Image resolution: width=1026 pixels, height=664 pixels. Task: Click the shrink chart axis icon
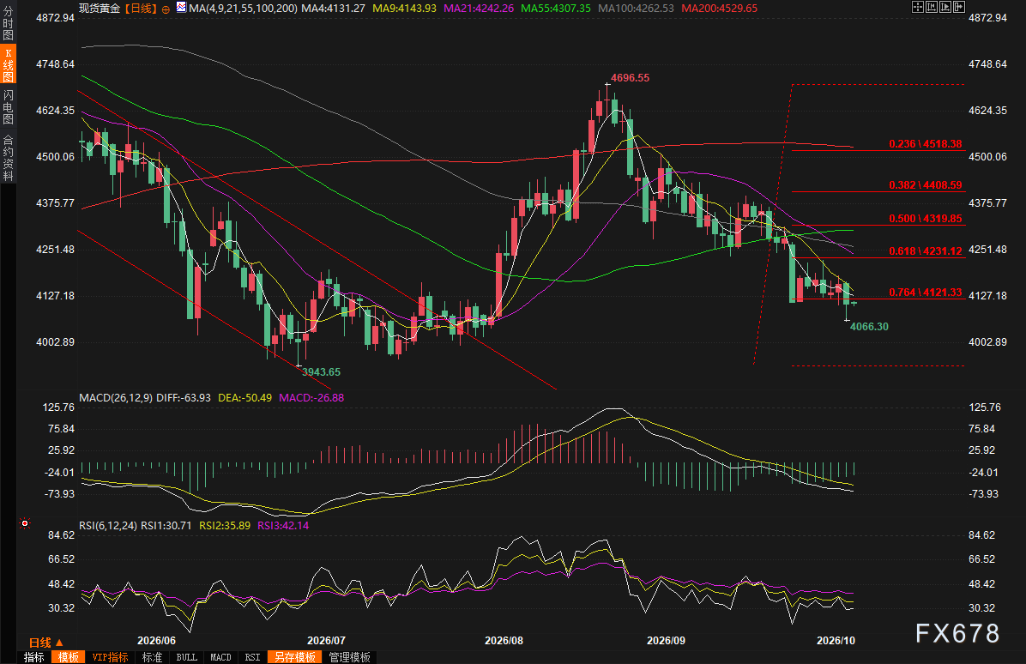point(932,7)
